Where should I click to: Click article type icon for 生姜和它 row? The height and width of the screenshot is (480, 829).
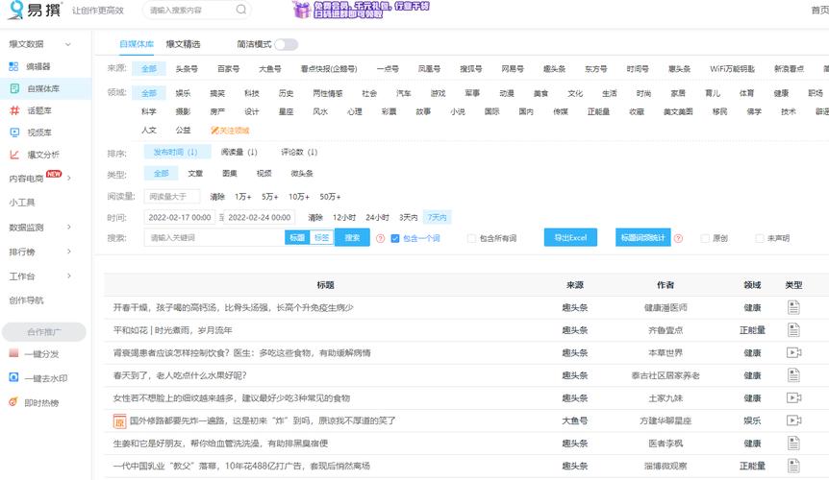click(x=793, y=444)
